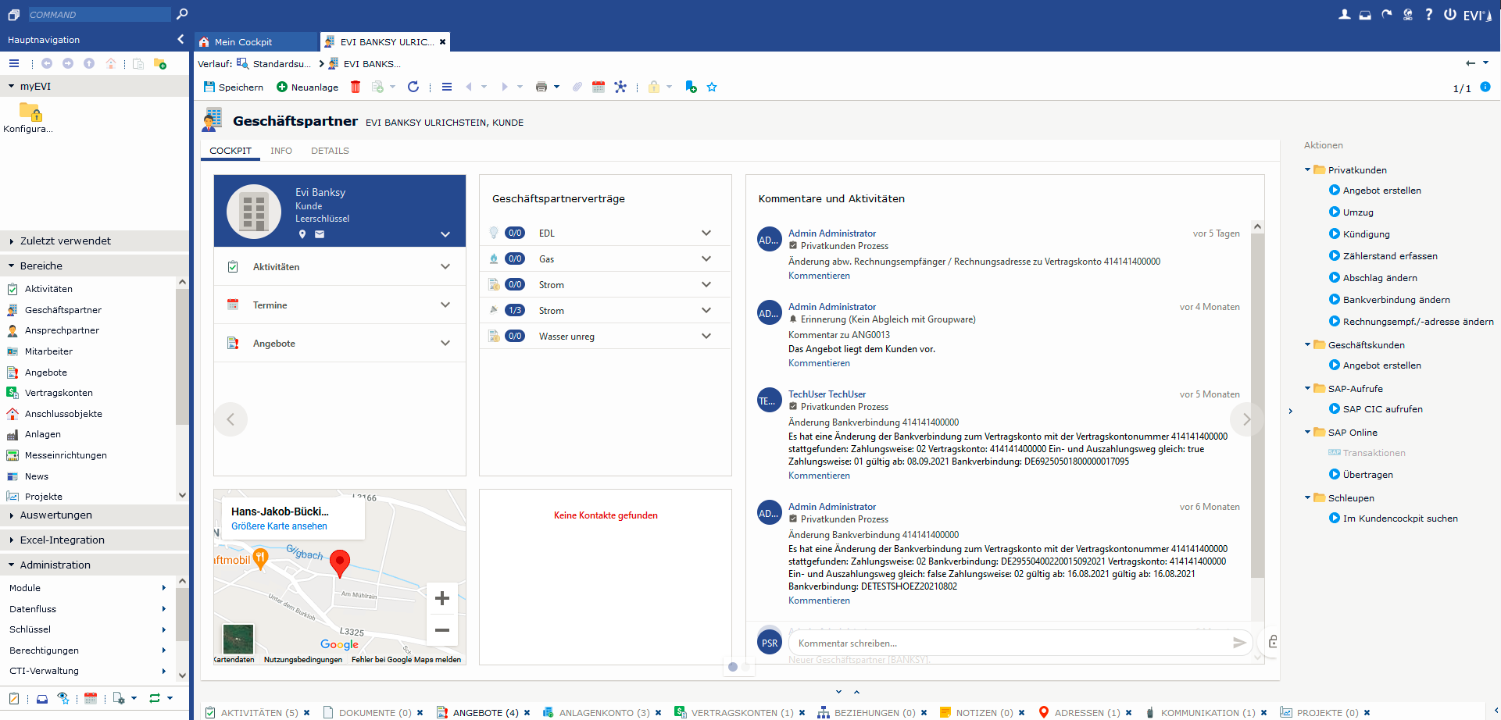Run the Zählerstand erfassen action
The height and width of the screenshot is (720, 1501).
coord(1389,256)
